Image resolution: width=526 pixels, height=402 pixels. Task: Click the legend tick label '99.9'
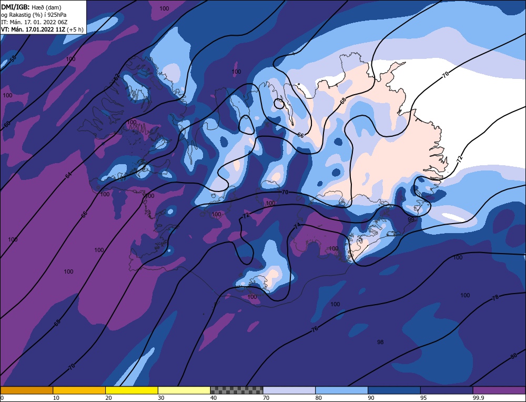coord(478,398)
